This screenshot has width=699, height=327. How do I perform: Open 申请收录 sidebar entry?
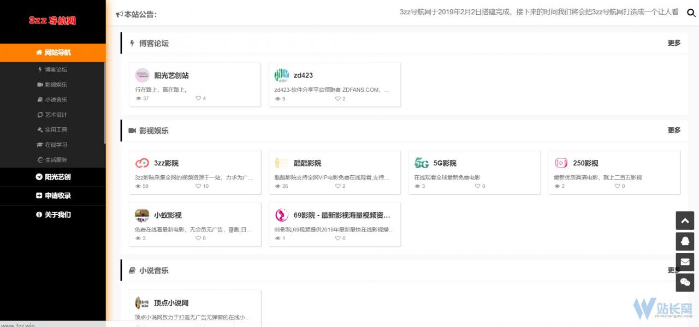click(52, 195)
